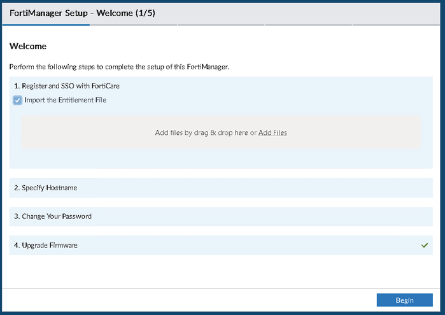This screenshot has width=445, height=315.
Task: Click the Import the Entitlement File label text
Action: tap(66, 100)
